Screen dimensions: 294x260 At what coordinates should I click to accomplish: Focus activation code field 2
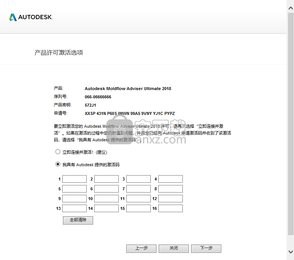[x=107, y=179]
